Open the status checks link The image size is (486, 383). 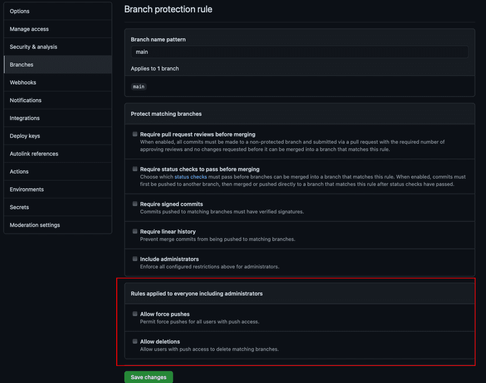[x=190, y=177]
